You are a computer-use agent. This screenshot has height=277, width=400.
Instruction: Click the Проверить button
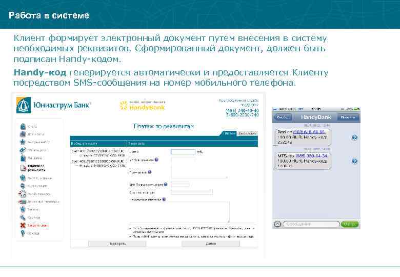pos(117,244)
